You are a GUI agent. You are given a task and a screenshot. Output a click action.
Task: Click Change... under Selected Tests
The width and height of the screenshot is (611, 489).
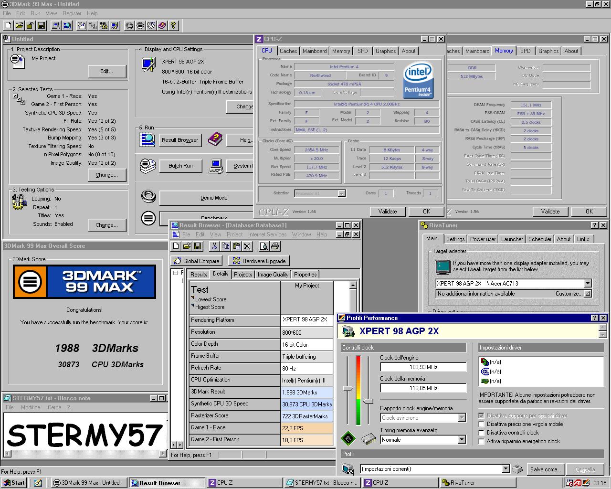click(106, 175)
